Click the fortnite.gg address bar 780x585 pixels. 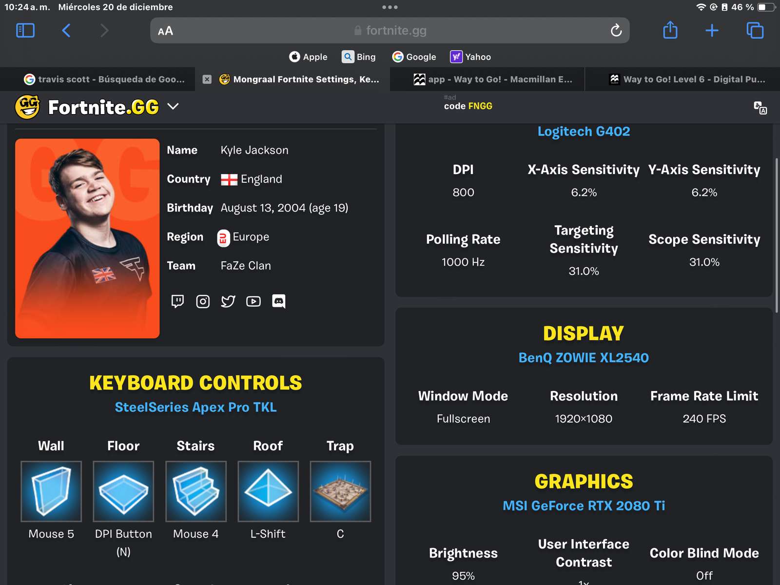(x=390, y=31)
